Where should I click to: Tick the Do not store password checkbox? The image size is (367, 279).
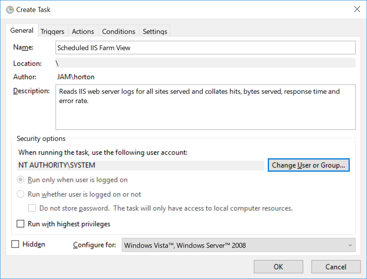(x=32, y=208)
